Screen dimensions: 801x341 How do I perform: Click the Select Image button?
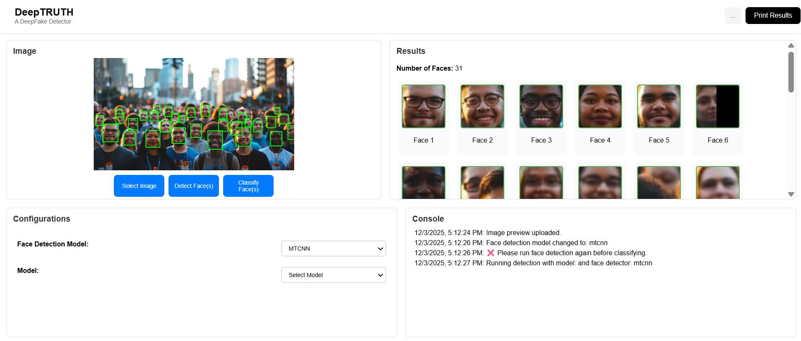pos(139,186)
